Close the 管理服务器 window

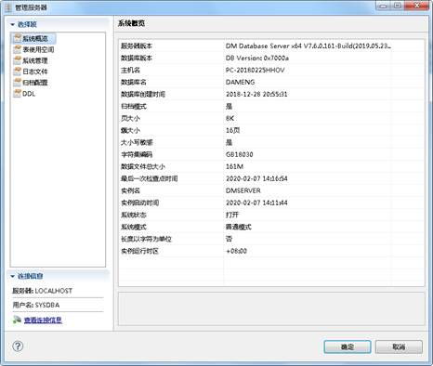click(x=417, y=6)
